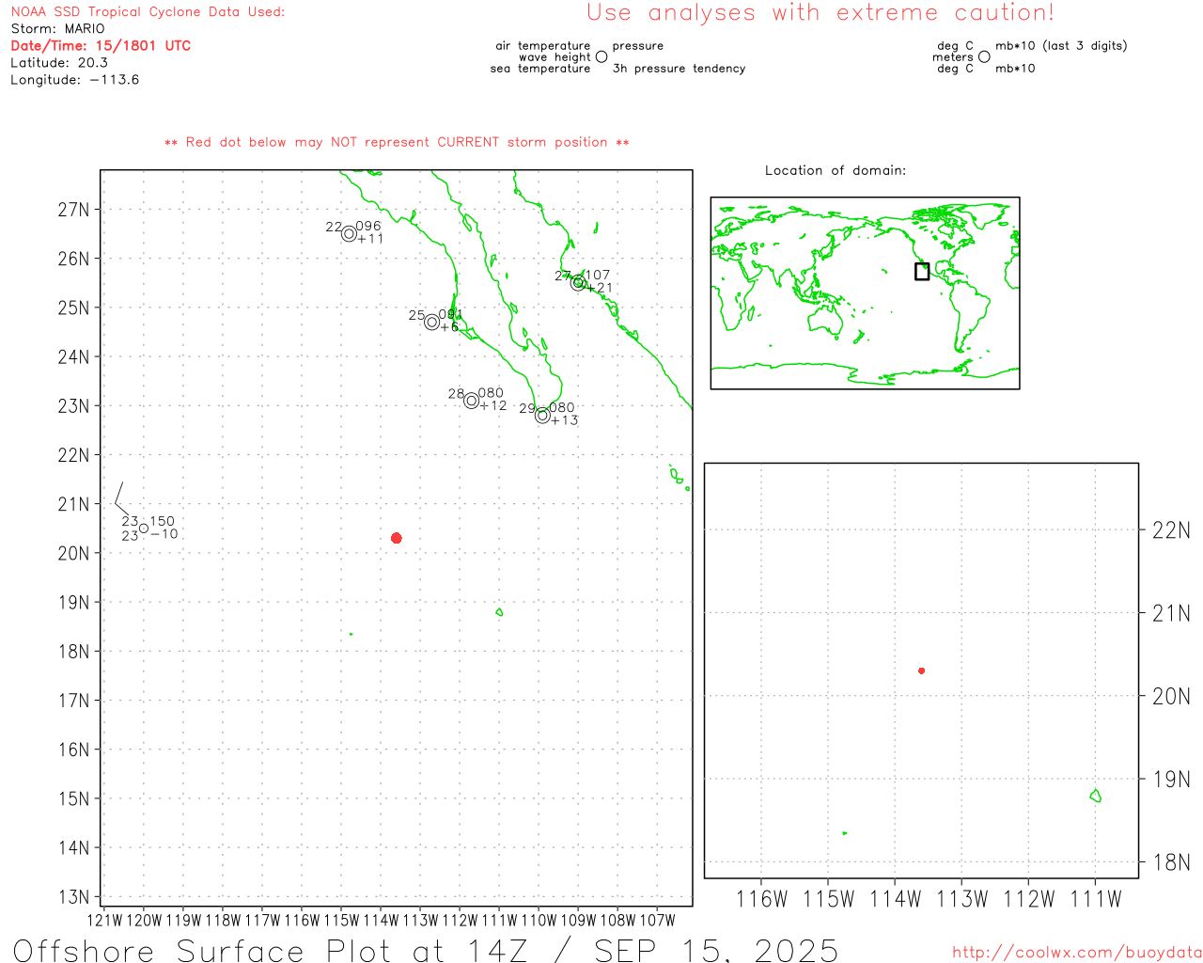The height and width of the screenshot is (963, 1203).
Task: Click the 'sea temperature' legend label
Action: point(540,68)
